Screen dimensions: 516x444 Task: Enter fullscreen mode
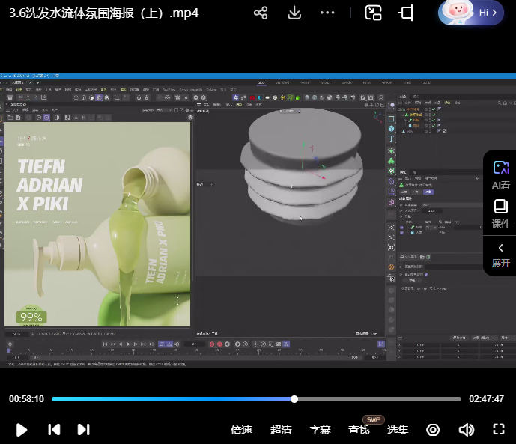(499, 429)
